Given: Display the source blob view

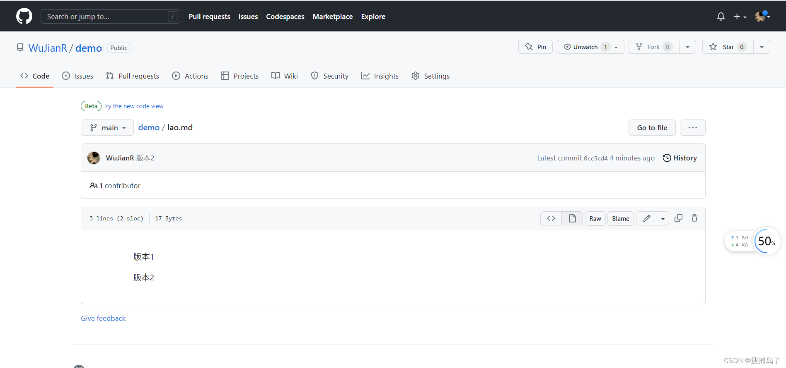Looking at the screenshot, I should pos(551,218).
